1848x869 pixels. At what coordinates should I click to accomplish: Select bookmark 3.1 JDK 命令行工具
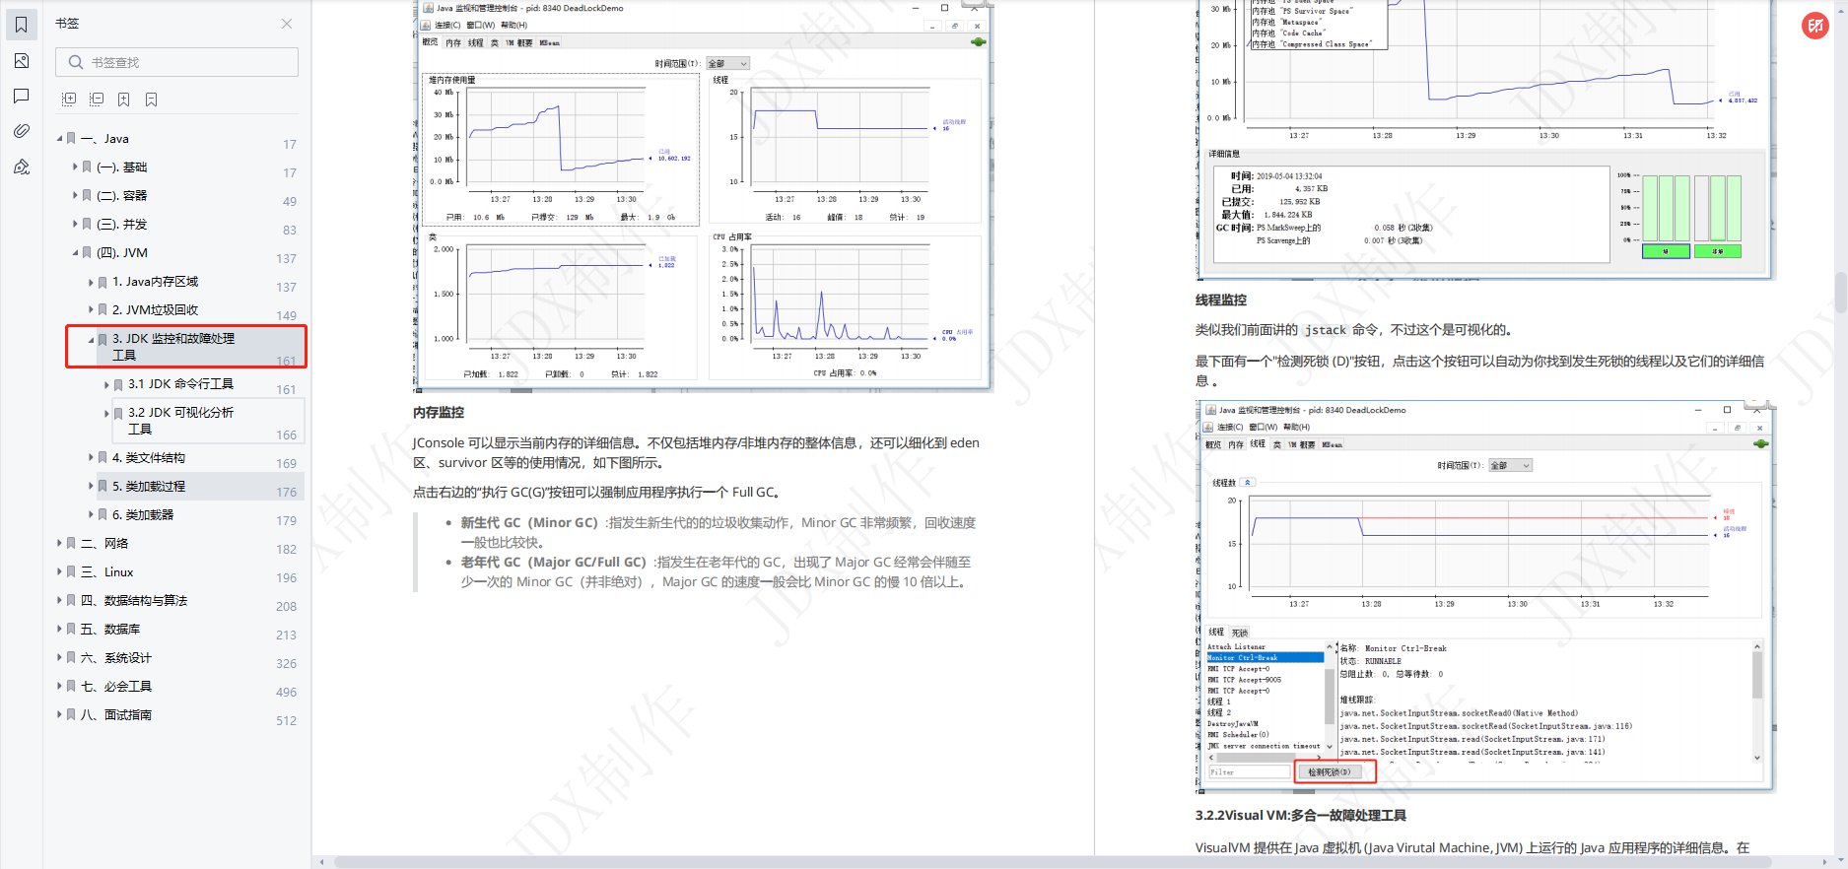coord(180,384)
